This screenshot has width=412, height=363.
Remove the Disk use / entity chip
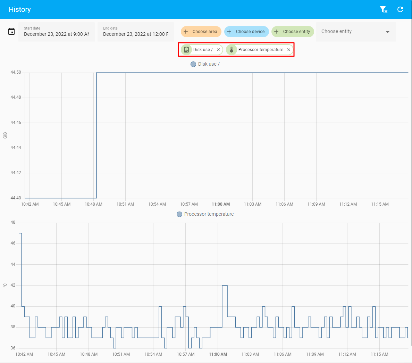point(218,50)
